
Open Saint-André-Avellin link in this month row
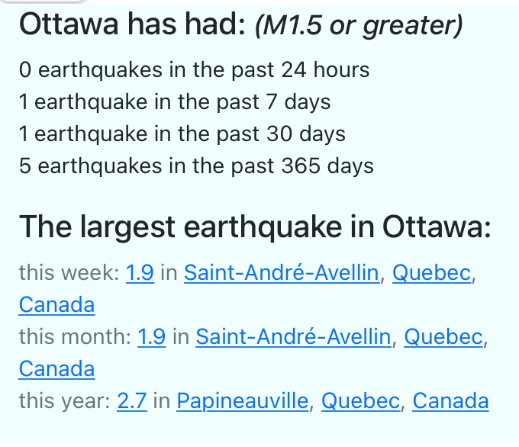tap(293, 337)
